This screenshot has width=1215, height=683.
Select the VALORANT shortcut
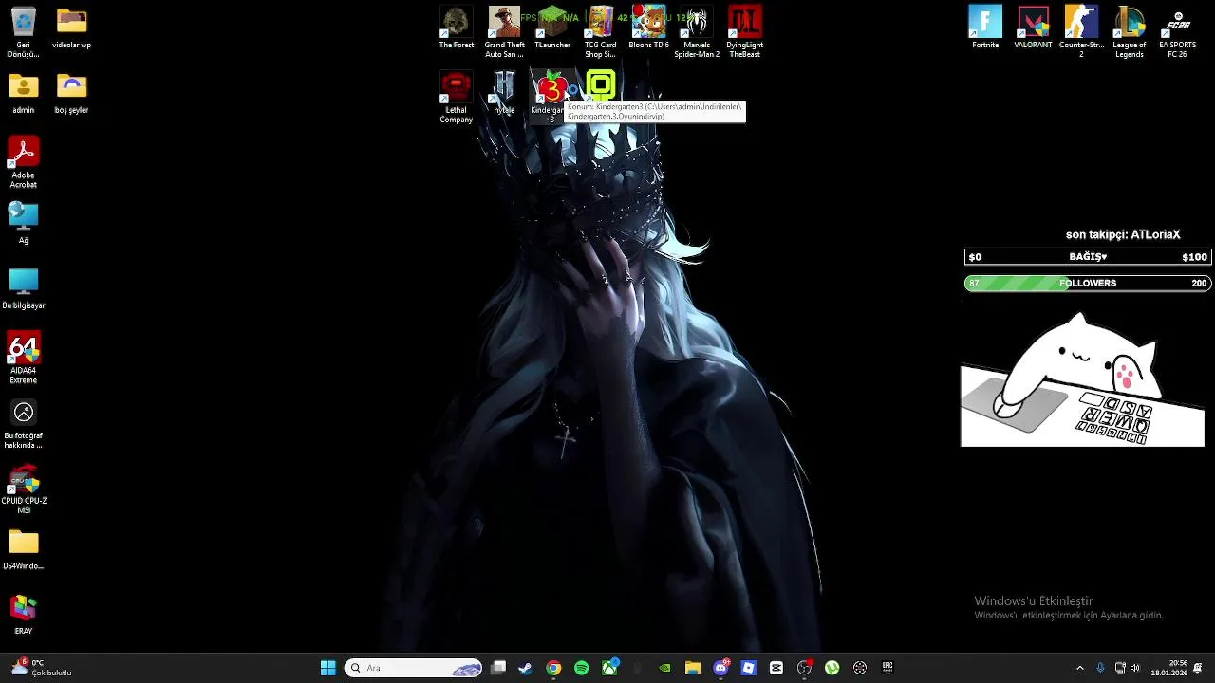[x=1033, y=28]
